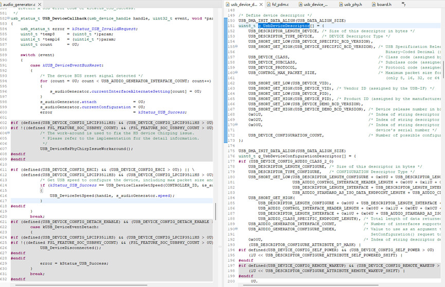445x287 pixels.
Task: Click the left editor horizontal scrollbar
Action: pyautogui.click(x=81, y=284)
